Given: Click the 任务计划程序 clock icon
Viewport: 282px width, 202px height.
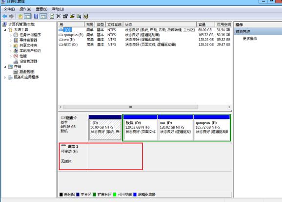Looking at the screenshot, I should coord(16,35).
